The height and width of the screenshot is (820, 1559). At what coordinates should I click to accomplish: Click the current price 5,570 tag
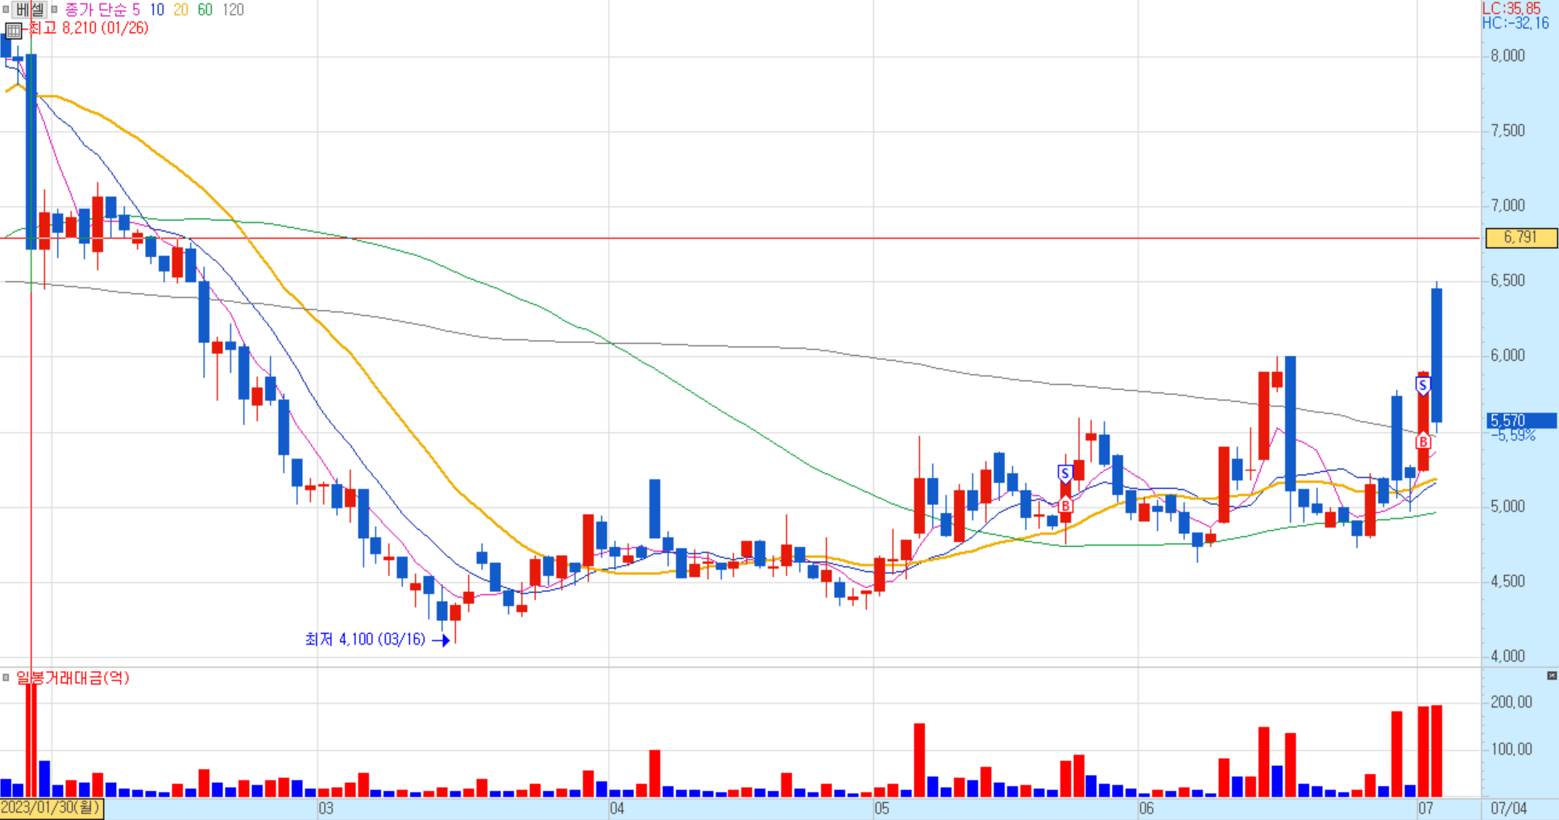(x=1521, y=420)
